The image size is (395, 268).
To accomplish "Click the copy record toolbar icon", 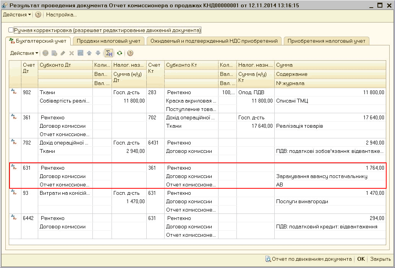I will [x=54, y=53].
